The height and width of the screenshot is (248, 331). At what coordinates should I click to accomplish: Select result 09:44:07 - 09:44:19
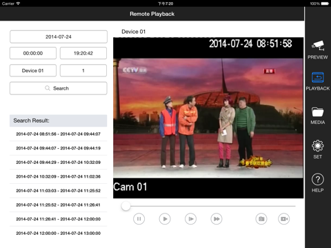pos(59,148)
